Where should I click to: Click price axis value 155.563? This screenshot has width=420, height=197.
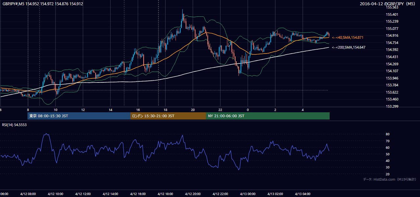[x=392, y=7]
